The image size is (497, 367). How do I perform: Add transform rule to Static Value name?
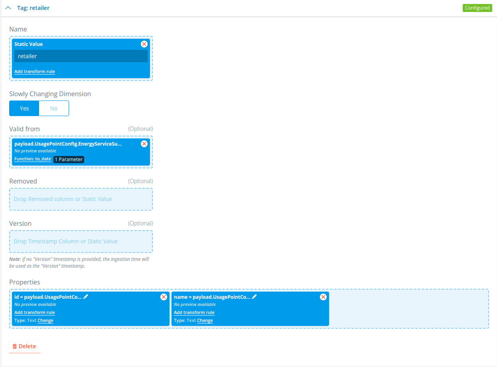[35, 72]
